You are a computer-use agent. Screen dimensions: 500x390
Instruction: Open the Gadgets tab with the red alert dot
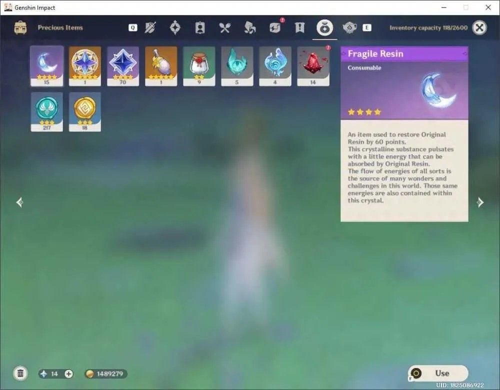tap(275, 27)
